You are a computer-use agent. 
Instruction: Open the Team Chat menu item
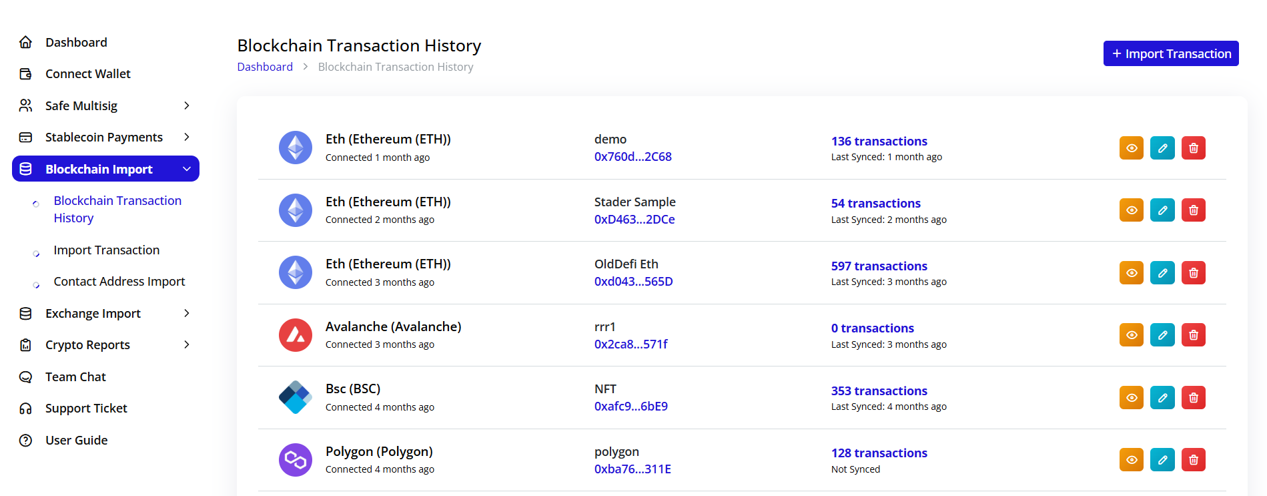(x=75, y=377)
